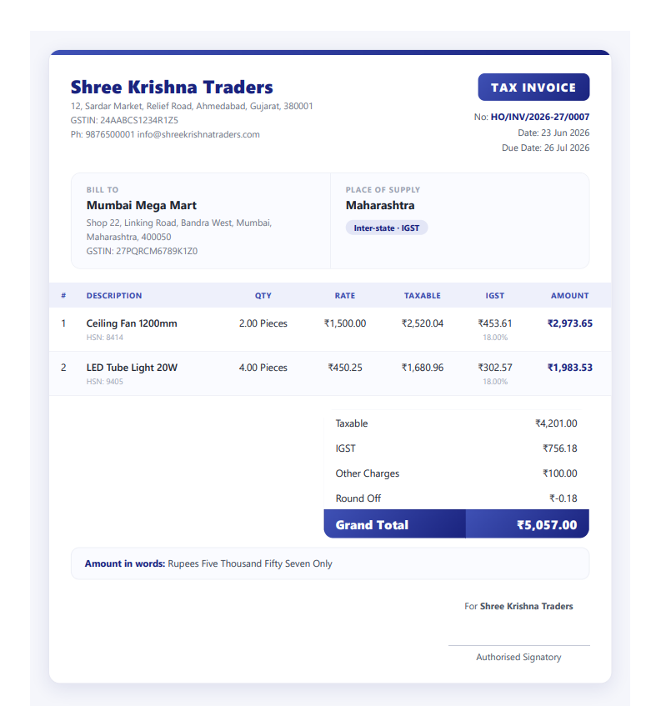This screenshot has height=706, width=661.
Task: Click the AMOUNT column header
Action: click(x=569, y=296)
